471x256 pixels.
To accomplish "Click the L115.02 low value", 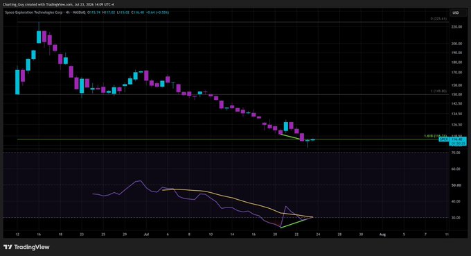I will coord(123,12).
